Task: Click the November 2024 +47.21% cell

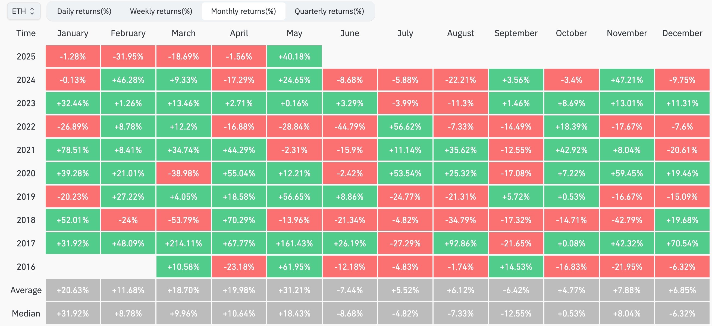Action: click(x=627, y=80)
